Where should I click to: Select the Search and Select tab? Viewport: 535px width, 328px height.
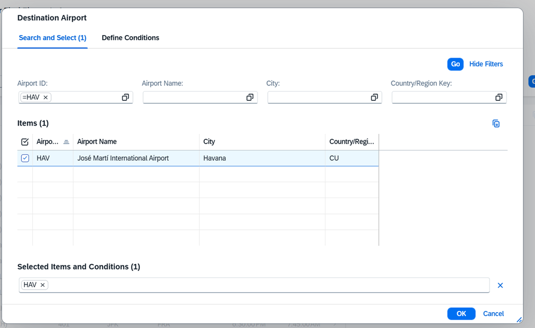[x=52, y=38]
